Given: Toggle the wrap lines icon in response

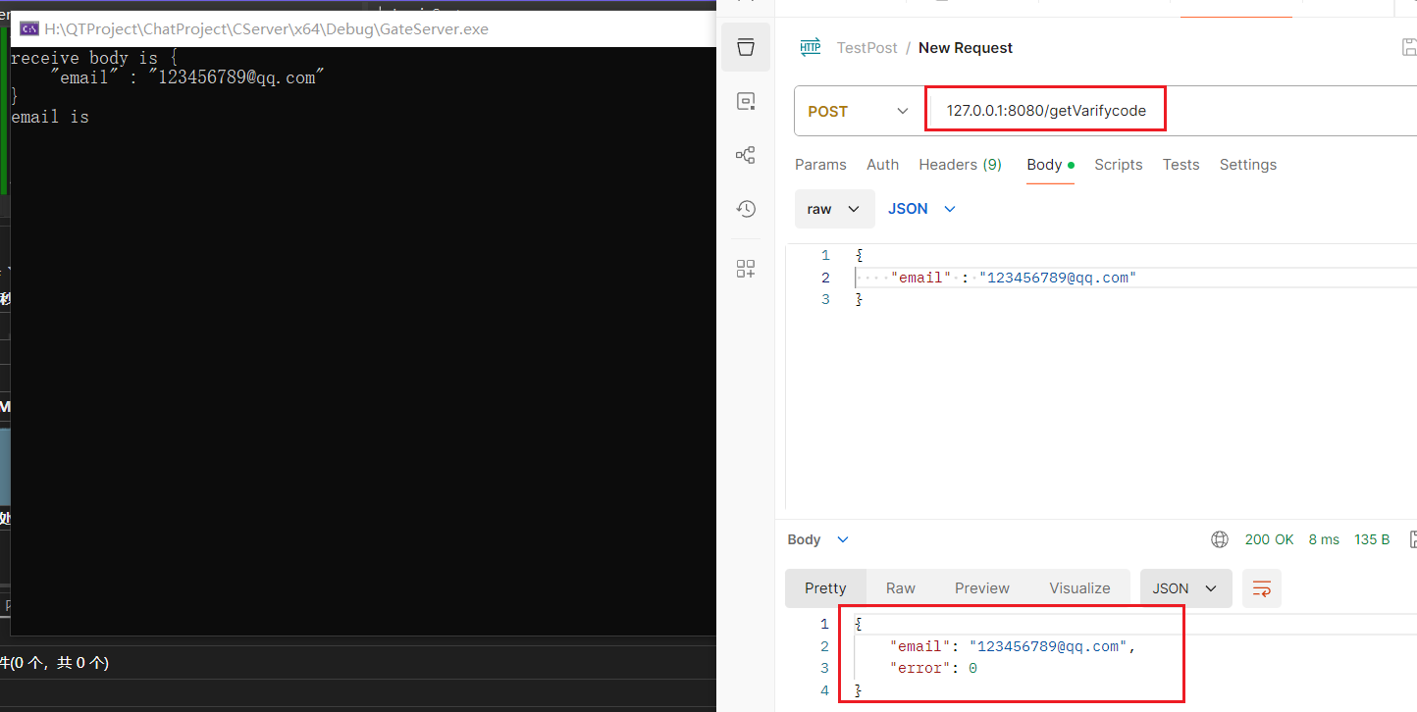Looking at the screenshot, I should tap(1262, 588).
